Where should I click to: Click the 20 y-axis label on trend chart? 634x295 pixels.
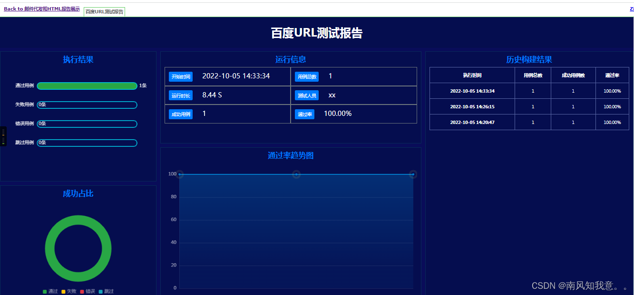[x=174, y=265]
